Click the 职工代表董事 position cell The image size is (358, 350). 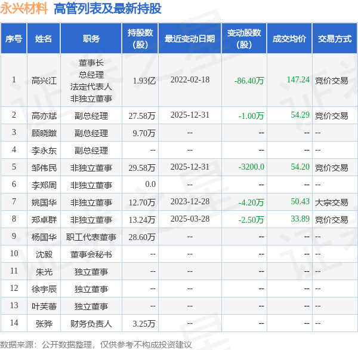(x=91, y=237)
